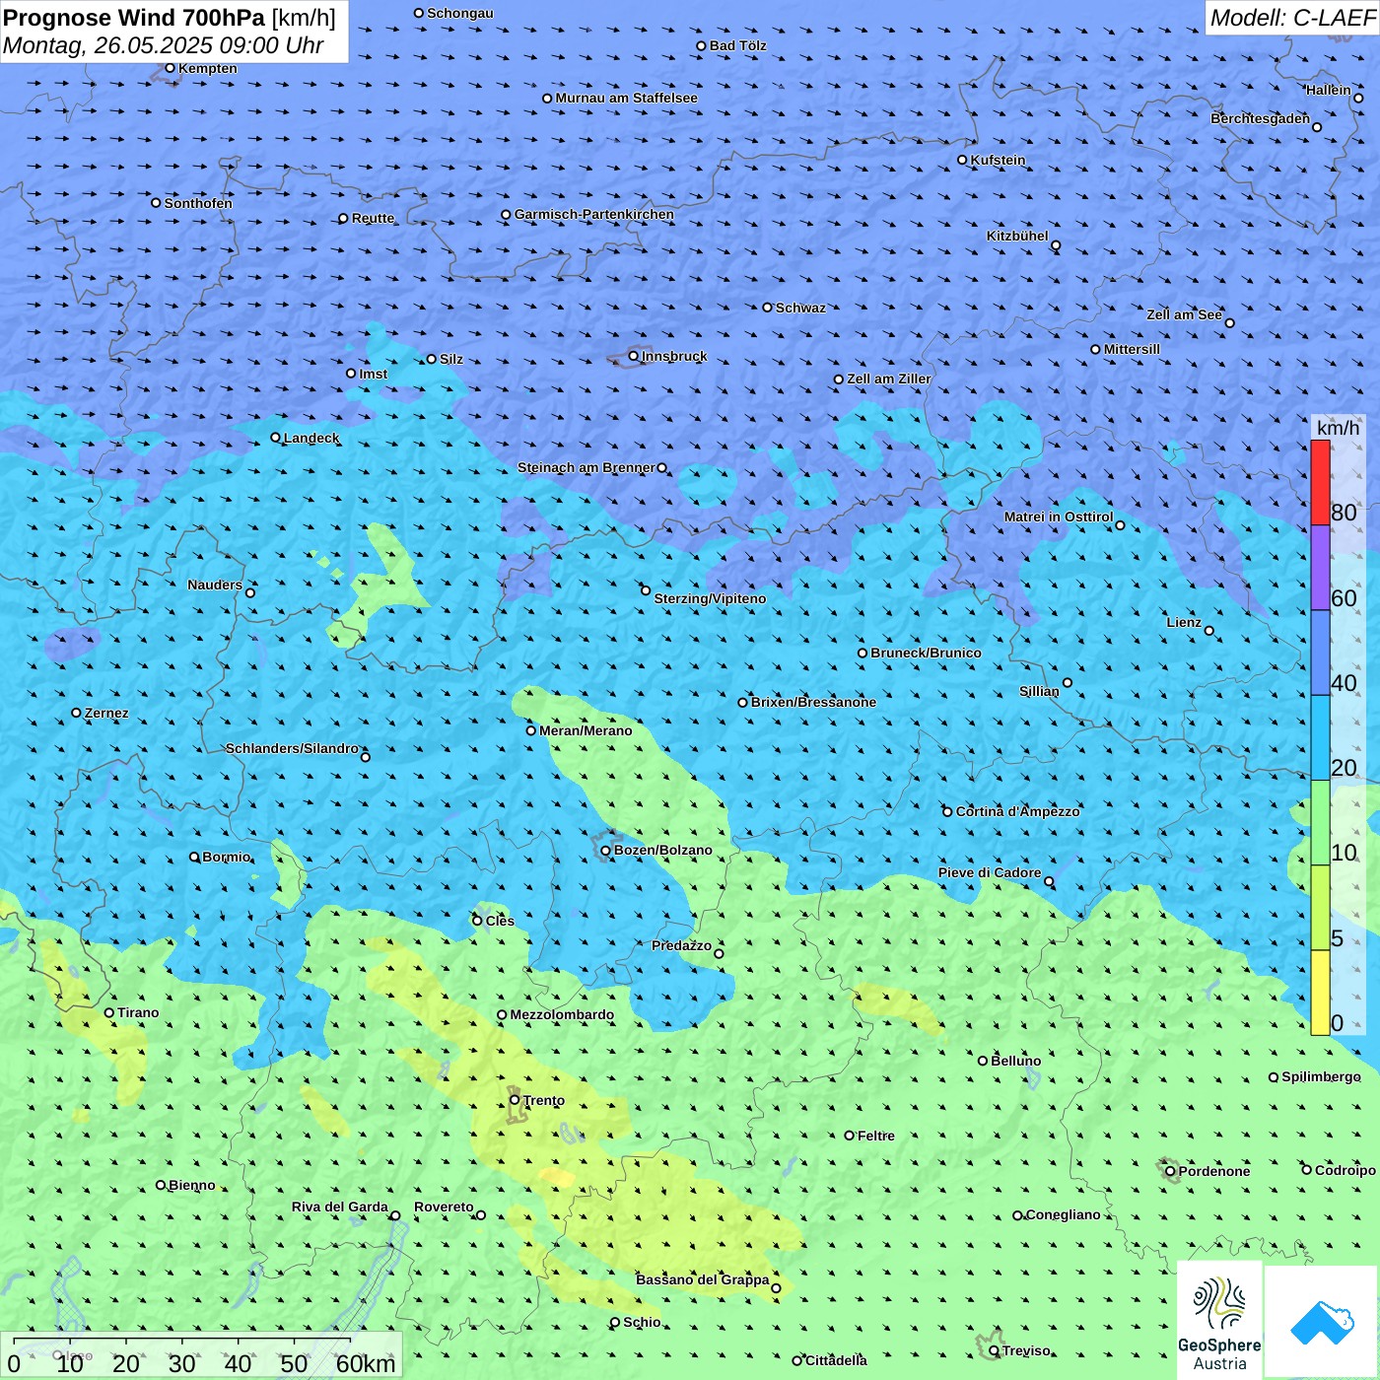Click the 'Brixen/Bressanone' label
The image size is (1380, 1380).
(813, 702)
